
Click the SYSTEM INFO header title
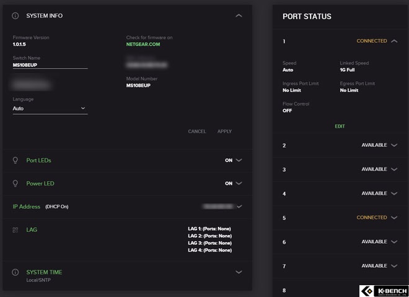pyautogui.click(x=45, y=16)
